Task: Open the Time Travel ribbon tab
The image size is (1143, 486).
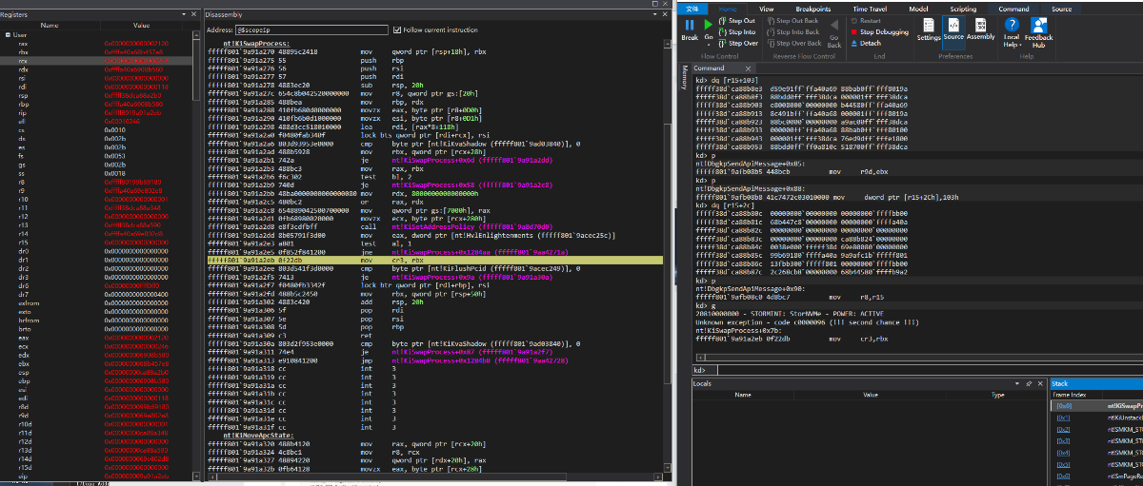Action: tap(871, 9)
